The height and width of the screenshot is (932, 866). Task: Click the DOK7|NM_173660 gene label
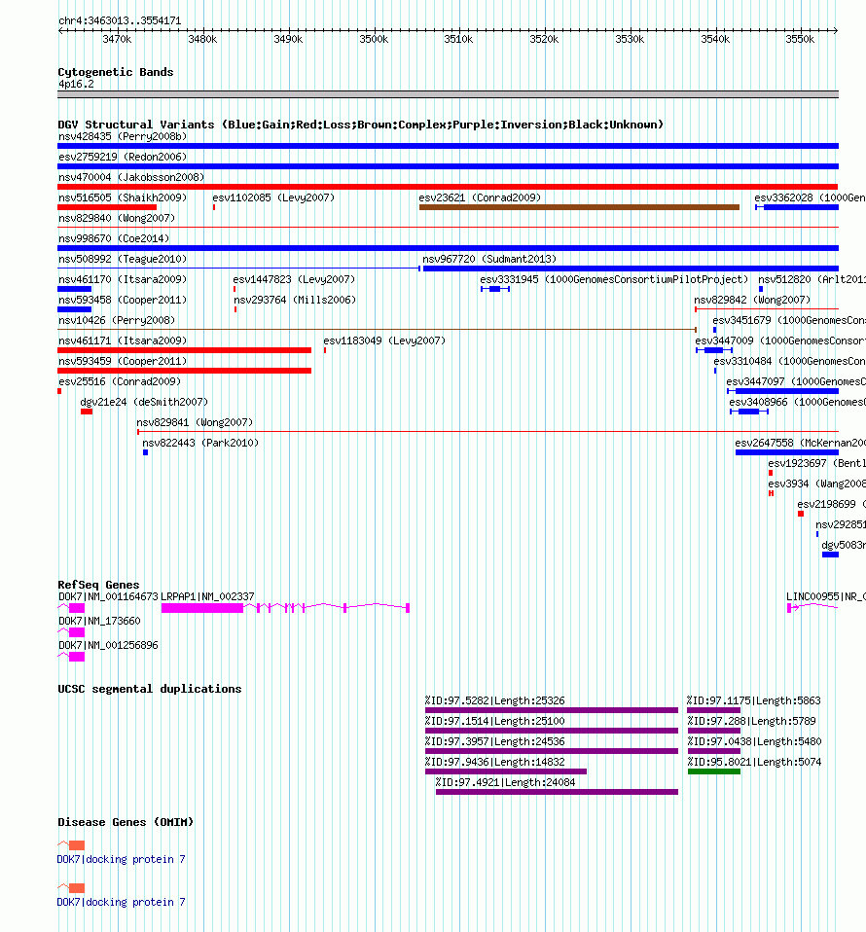pyautogui.click(x=99, y=621)
